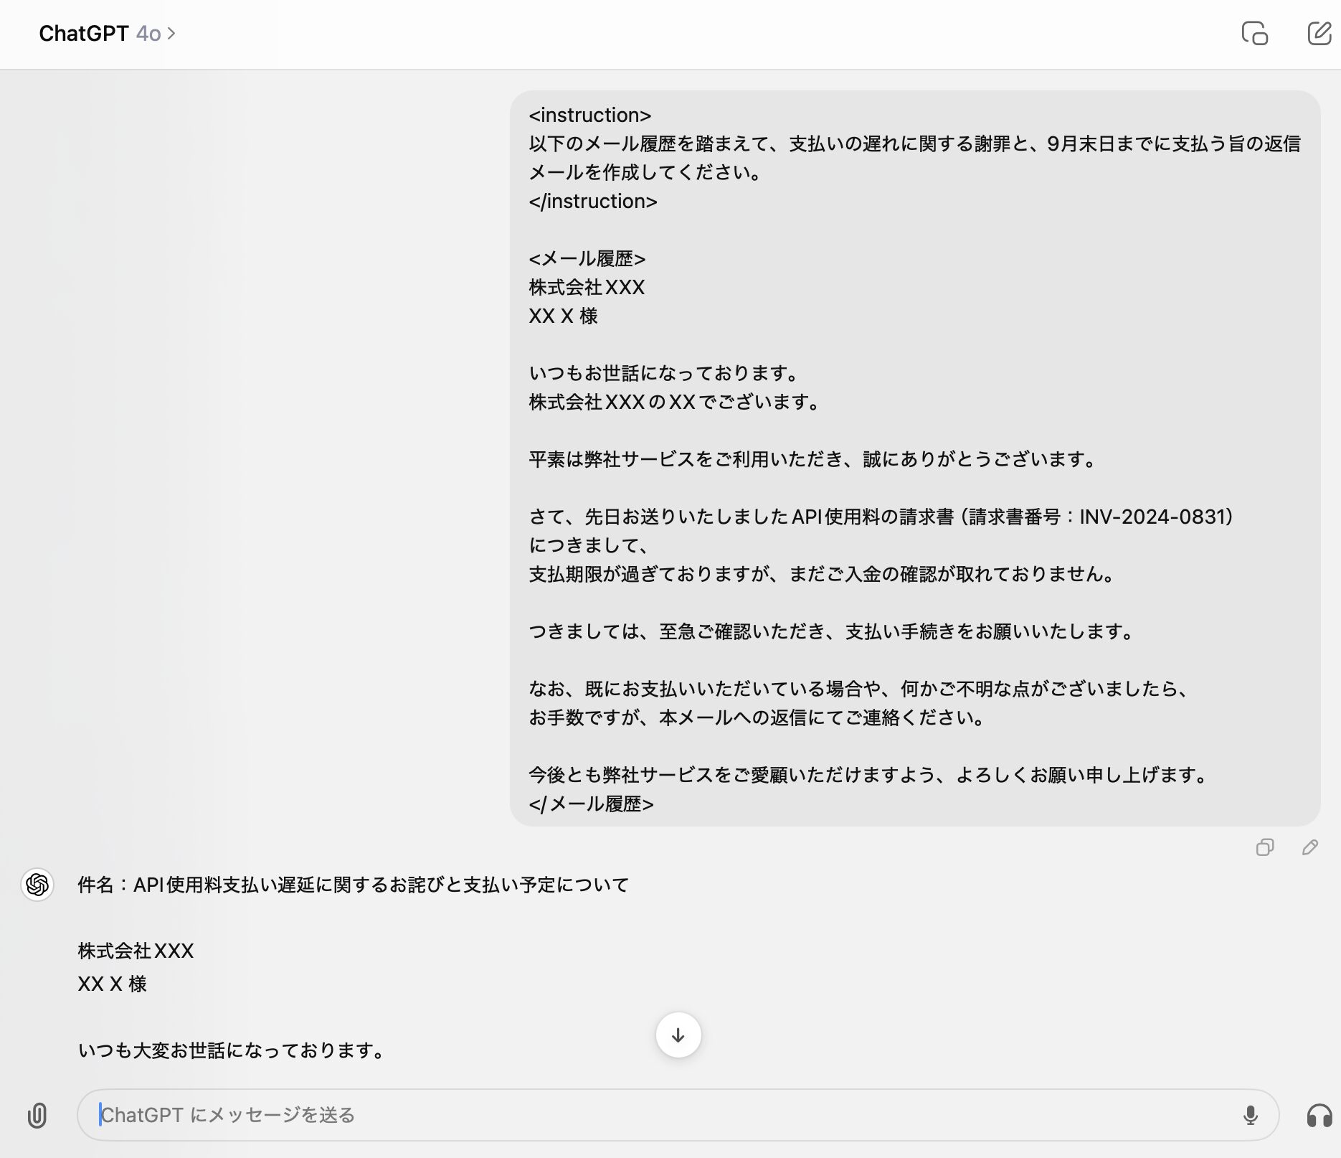Click the ChatGPT title in the header
The image size is (1341, 1158).
click(83, 34)
